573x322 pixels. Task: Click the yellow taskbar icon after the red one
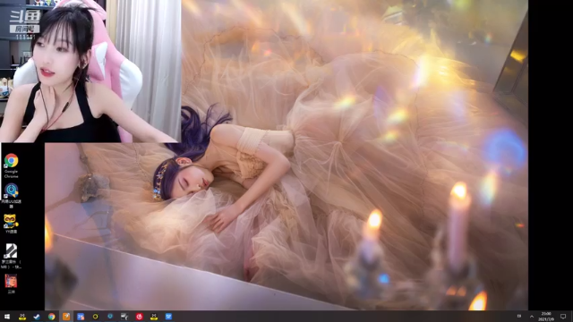click(154, 317)
